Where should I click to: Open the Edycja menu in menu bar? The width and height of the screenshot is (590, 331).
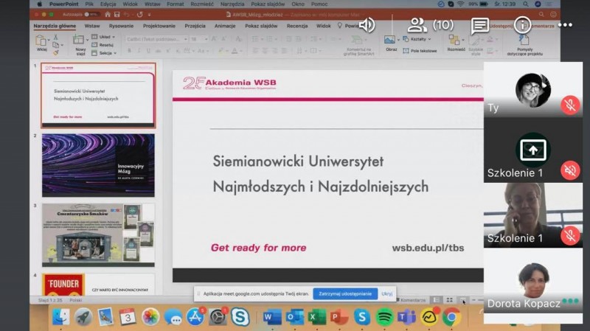click(x=108, y=4)
